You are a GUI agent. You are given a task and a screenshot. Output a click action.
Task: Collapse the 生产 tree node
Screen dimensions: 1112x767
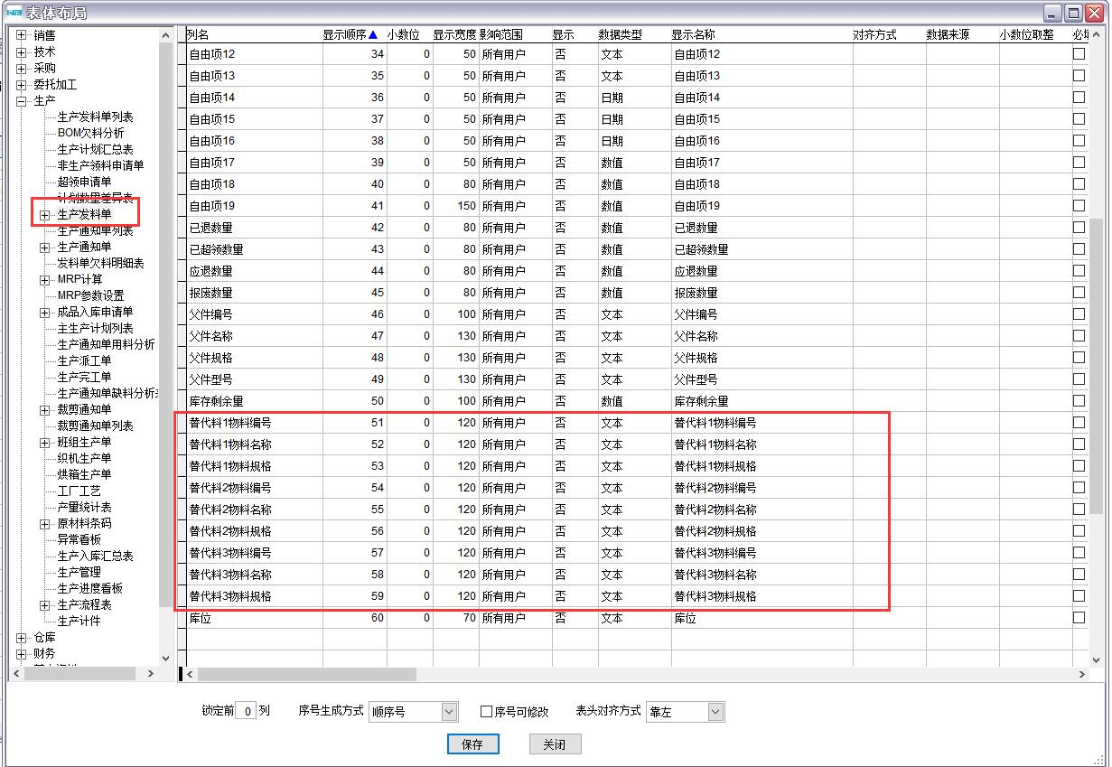click(22, 100)
